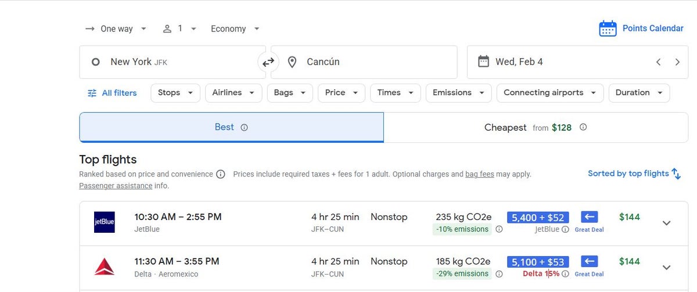Go to previous date using left chevron
This screenshot has height=292, width=697.
tap(658, 62)
